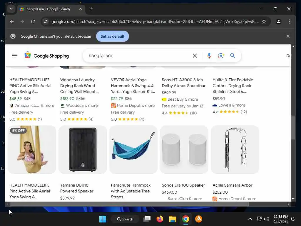Image resolution: width=301 pixels, height=226 pixels.
Task: Click the Chrome taskbar icon
Action: click(x=186, y=219)
